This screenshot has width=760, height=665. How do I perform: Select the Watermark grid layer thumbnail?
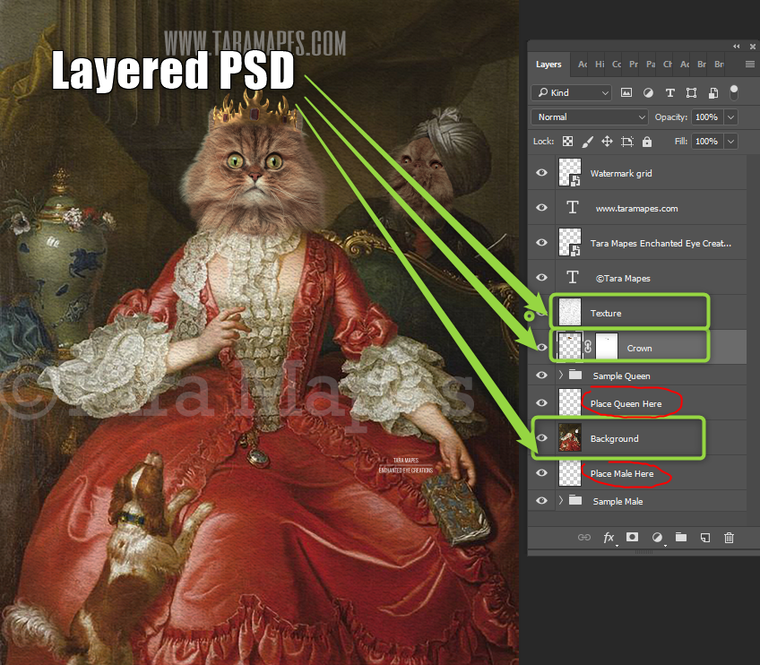570,173
